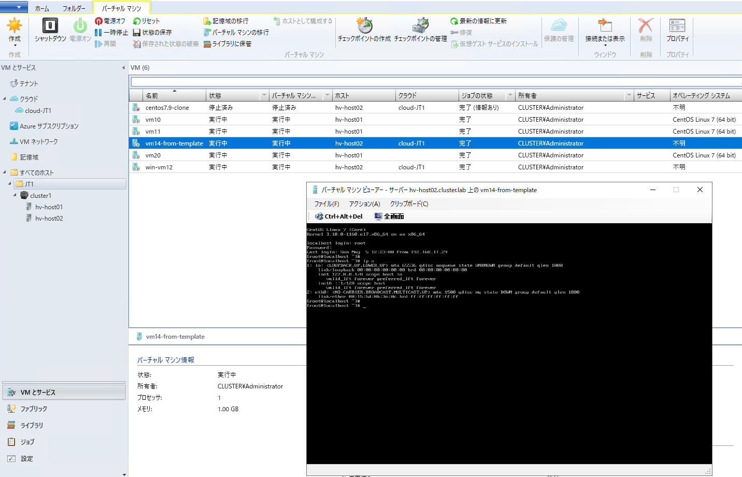Screen dimensions: 742x477
Task: Open the アクション(A) menu in VM viewer
Action: (364, 204)
